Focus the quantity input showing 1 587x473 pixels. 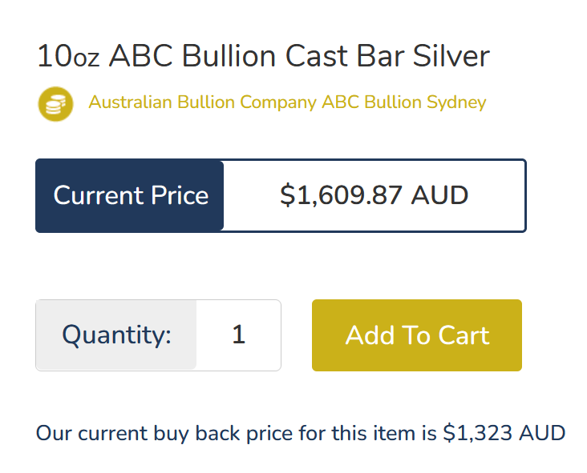pos(238,335)
